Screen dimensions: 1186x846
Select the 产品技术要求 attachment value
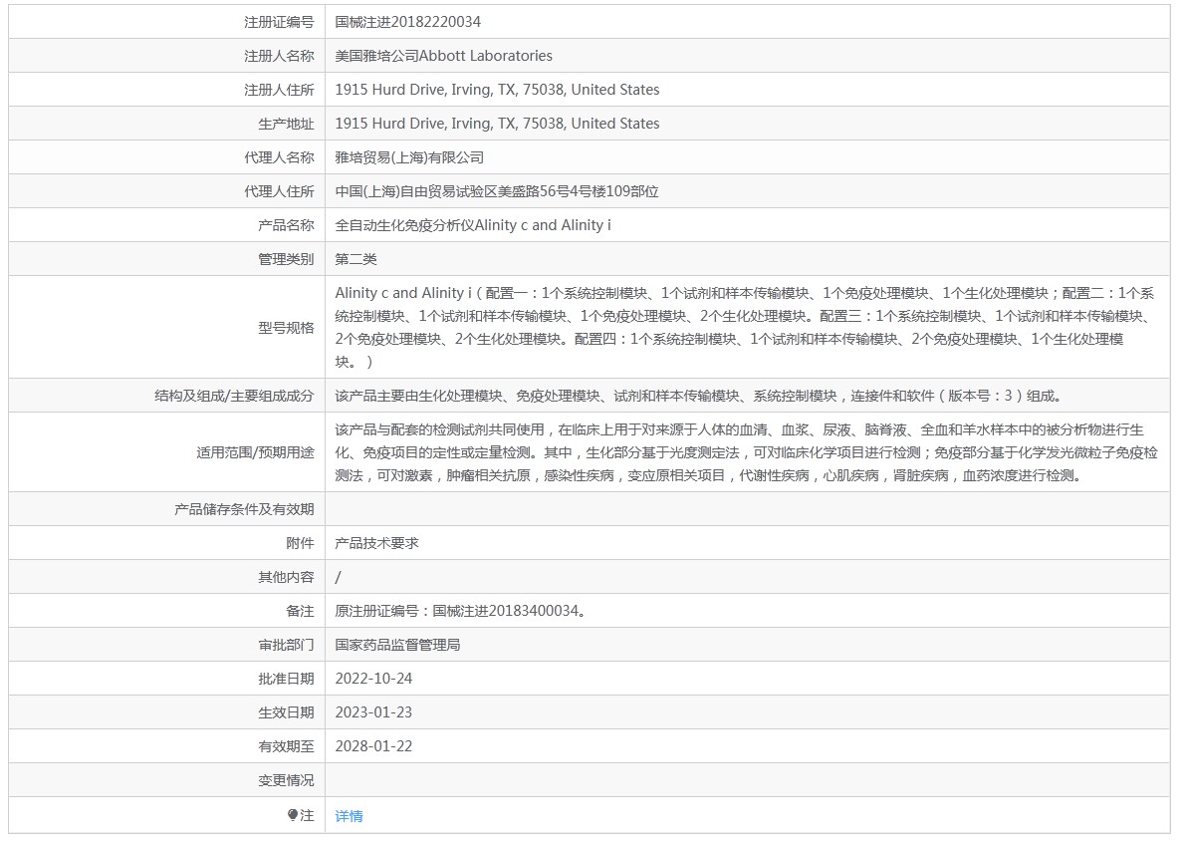click(376, 543)
